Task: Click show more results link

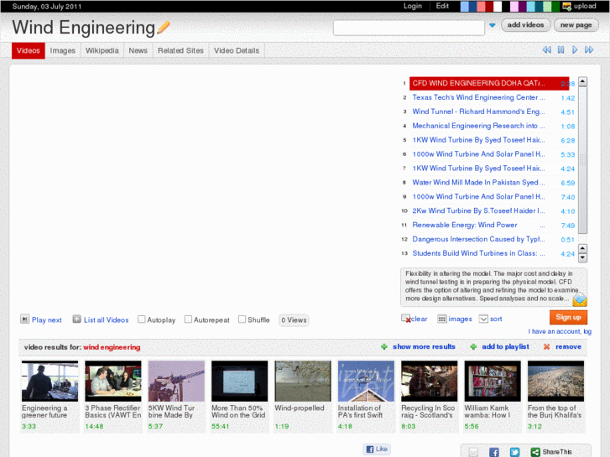Action: [x=424, y=346]
